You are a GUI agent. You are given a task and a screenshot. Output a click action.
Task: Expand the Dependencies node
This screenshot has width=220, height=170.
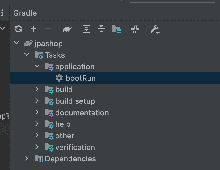pos(27,158)
